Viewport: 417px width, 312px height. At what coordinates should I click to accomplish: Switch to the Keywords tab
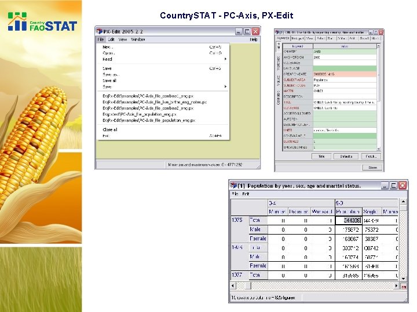[x=283, y=38]
